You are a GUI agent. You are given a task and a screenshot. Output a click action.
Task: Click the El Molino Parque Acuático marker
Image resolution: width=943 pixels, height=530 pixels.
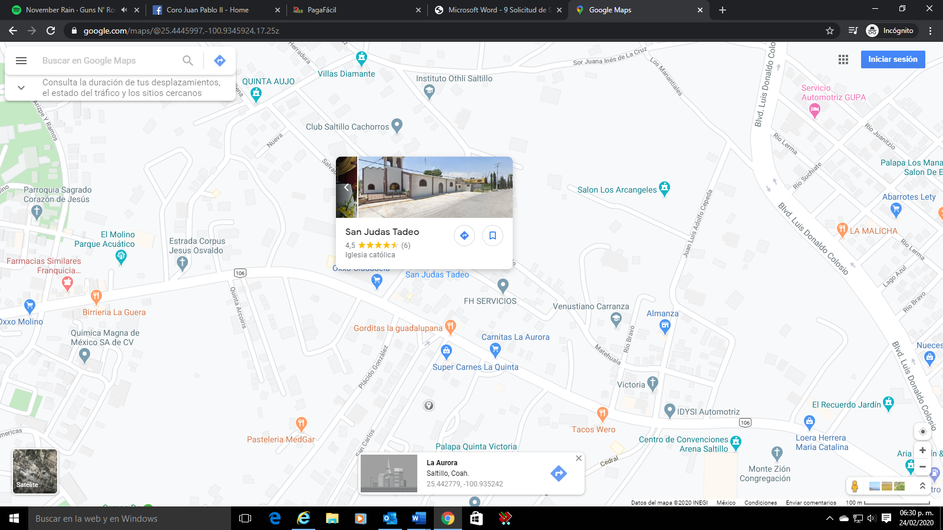[x=121, y=256]
